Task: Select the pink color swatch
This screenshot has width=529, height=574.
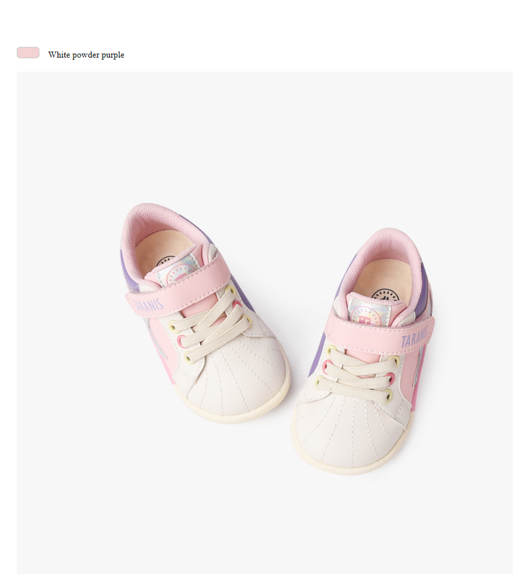Action: point(28,53)
